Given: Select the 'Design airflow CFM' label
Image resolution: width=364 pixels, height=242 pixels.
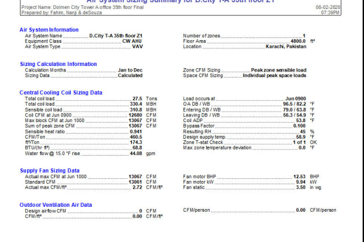Looking at the screenshot, I should 45,211.
